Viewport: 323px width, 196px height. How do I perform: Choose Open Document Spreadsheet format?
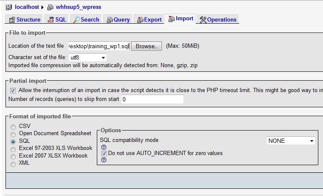(14, 134)
